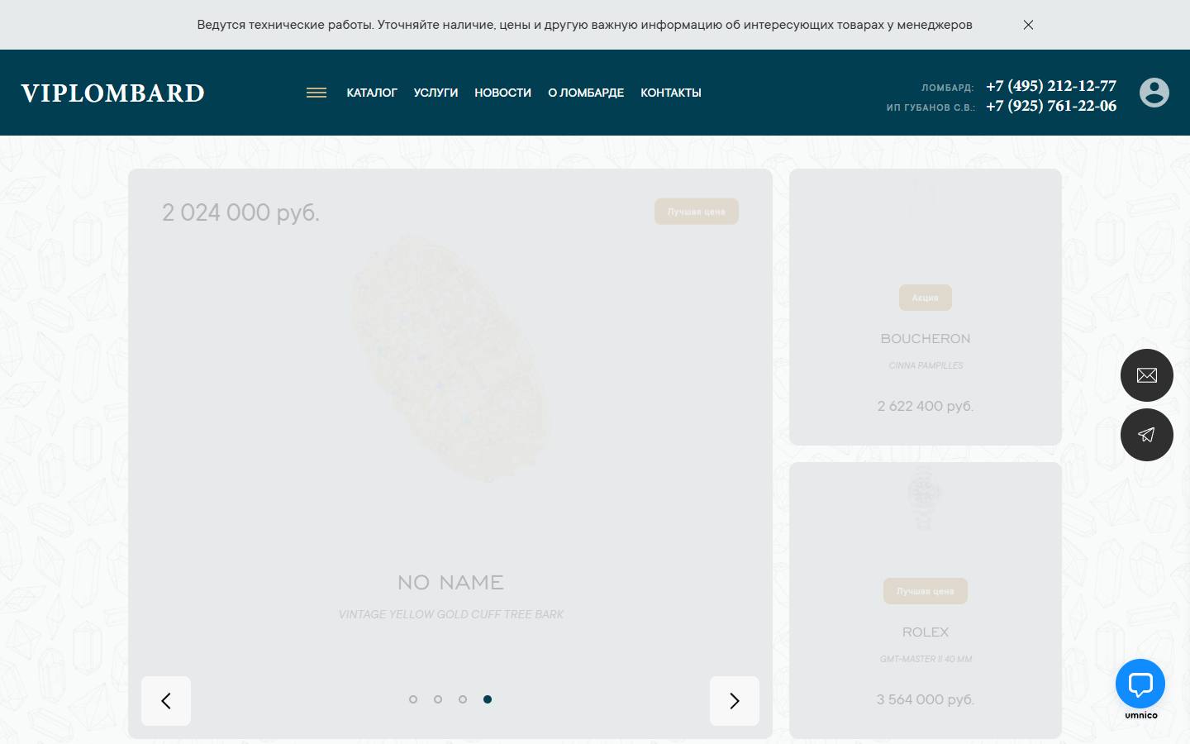Close the technical works notification banner
1190x744 pixels.
point(1028,25)
